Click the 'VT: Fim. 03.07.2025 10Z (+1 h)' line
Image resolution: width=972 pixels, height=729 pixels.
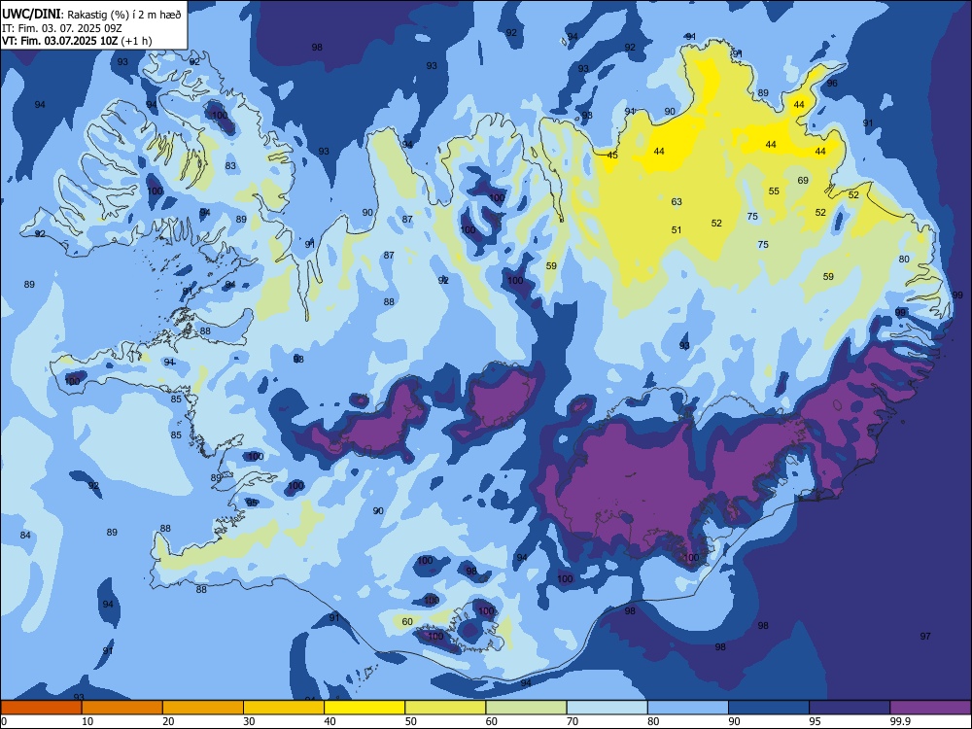point(77,41)
